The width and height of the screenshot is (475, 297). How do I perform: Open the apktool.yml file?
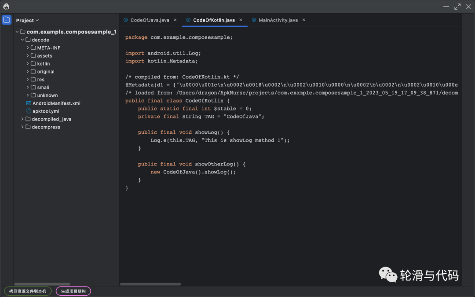pyautogui.click(x=45, y=111)
